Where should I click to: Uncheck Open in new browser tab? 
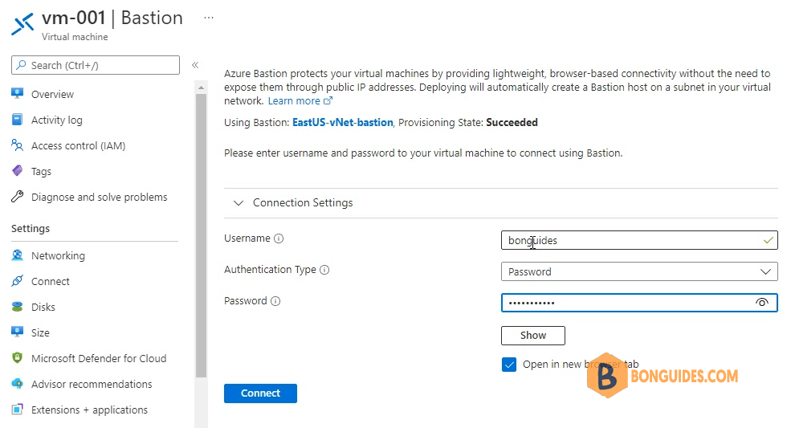pos(509,365)
